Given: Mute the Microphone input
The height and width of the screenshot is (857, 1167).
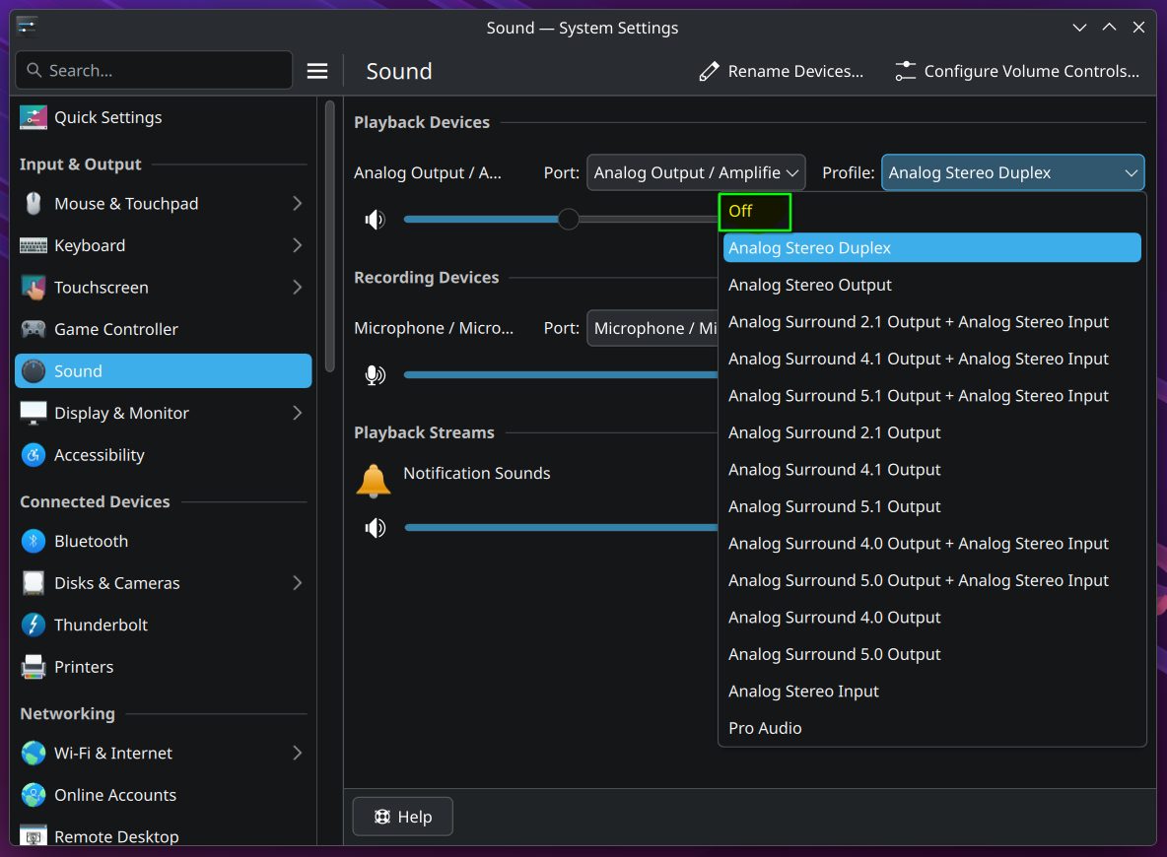Looking at the screenshot, I should point(375,374).
